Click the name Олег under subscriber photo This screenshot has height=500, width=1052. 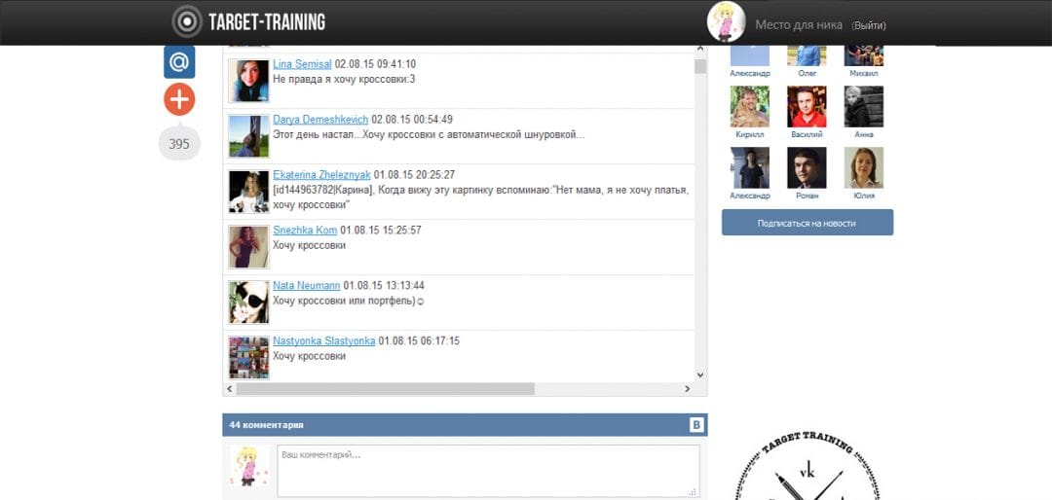[808, 73]
